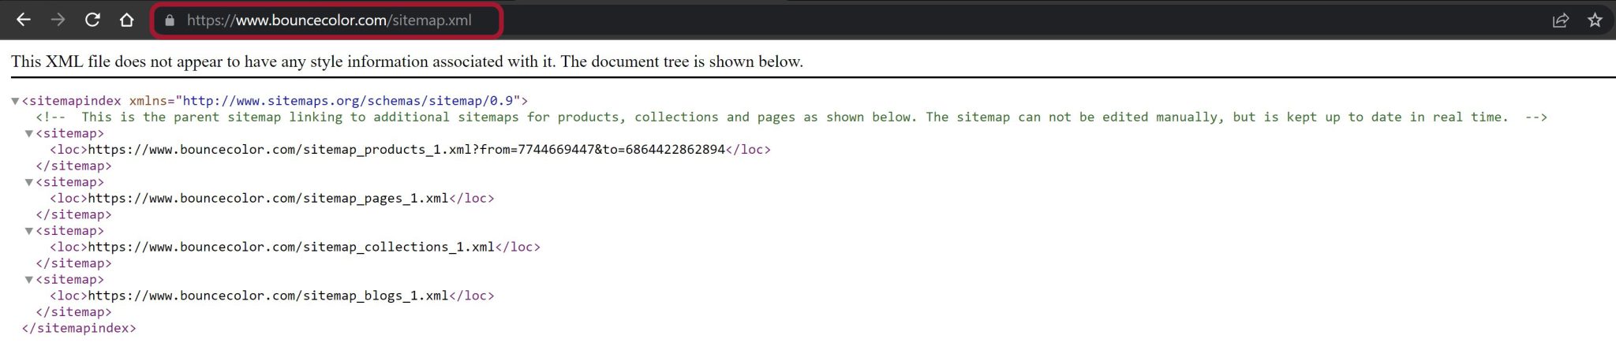The width and height of the screenshot is (1616, 350).
Task: Collapse the sitemap node containing products URL
Action: click(x=29, y=134)
